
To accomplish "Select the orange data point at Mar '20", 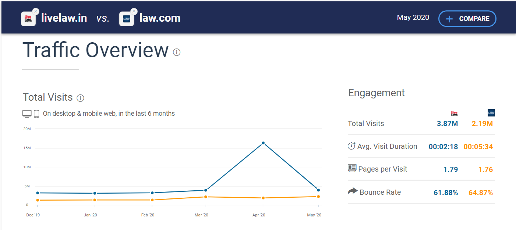I will pyautogui.click(x=206, y=197).
